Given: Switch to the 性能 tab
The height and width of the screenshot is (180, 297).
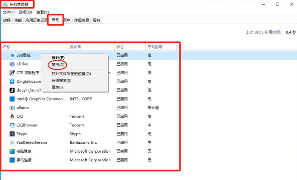Looking at the screenshot, I should point(18,20).
